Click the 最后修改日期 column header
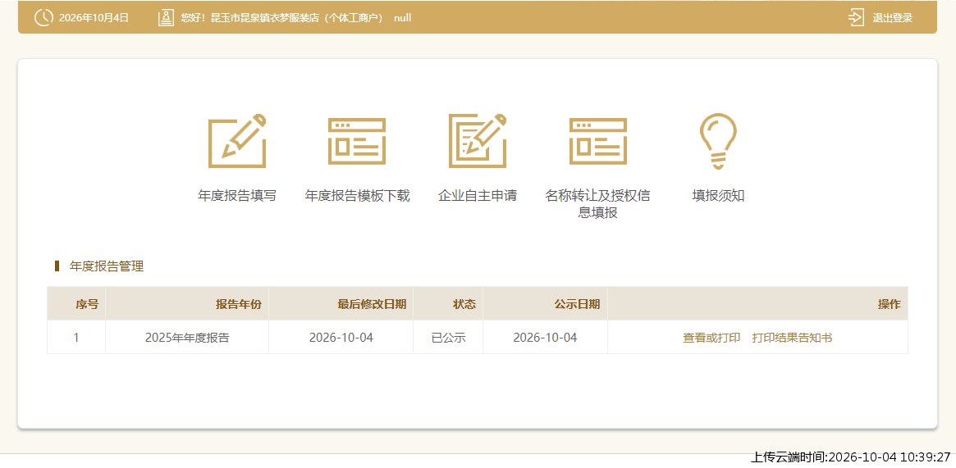 pyautogui.click(x=341, y=304)
